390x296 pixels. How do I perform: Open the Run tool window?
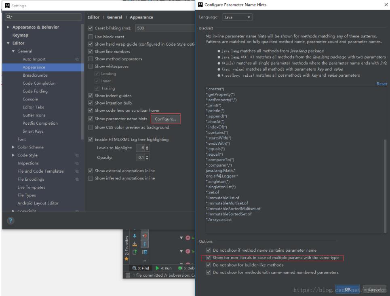165,268
